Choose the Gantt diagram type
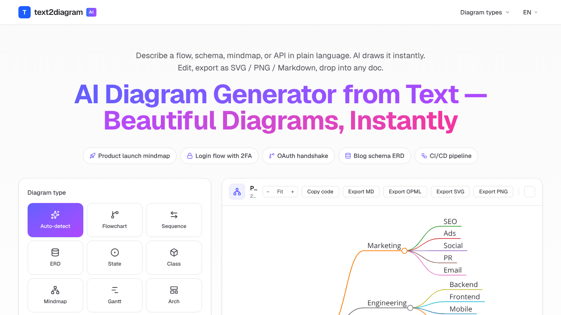Image resolution: width=561 pixels, height=315 pixels. (115, 295)
